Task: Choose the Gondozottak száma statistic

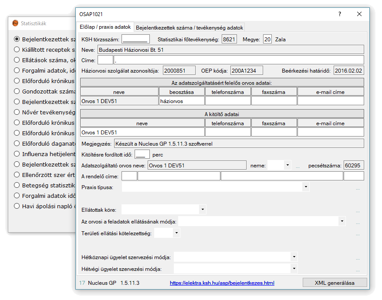Action: click(x=17, y=91)
